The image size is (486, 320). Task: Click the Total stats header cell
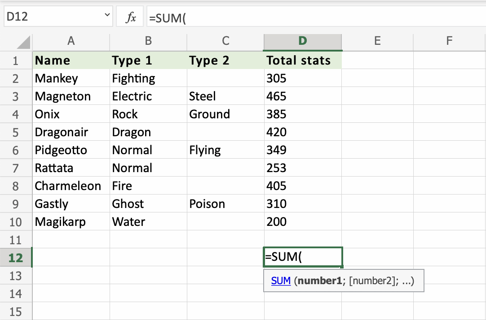[x=299, y=61]
